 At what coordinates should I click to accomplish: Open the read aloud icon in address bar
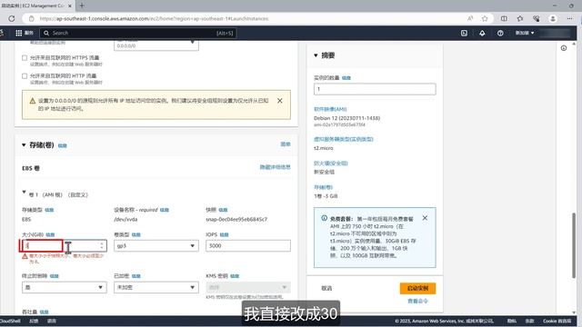(x=470, y=18)
